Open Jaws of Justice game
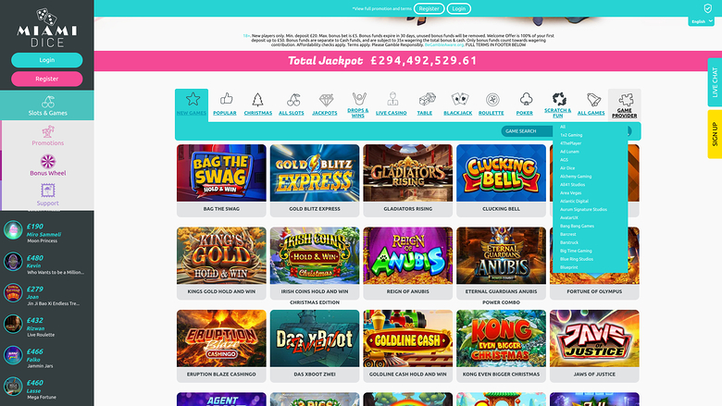722x406 pixels. point(594,346)
